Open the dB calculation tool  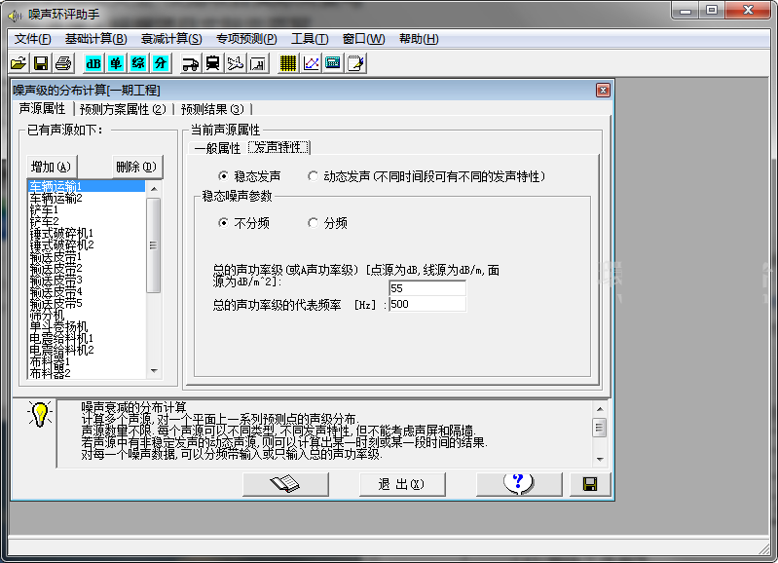point(93,63)
